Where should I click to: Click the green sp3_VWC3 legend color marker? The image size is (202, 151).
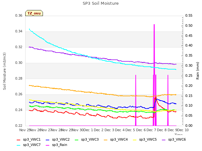pos(77,140)
